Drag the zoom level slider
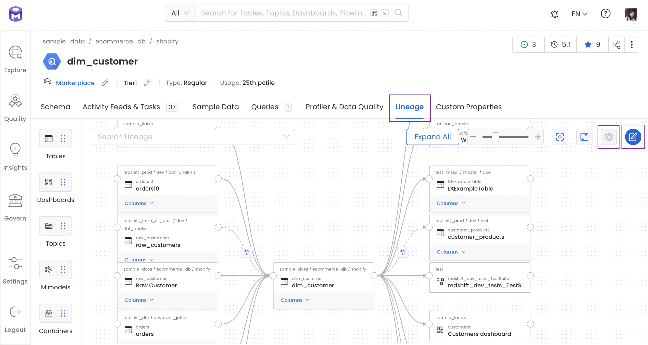This screenshot has width=648, height=345. click(496, 137)
